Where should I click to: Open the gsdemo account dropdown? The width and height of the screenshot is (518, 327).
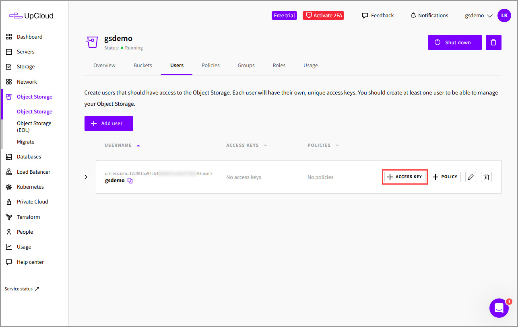pyautogui.click(x=479, y=16)
